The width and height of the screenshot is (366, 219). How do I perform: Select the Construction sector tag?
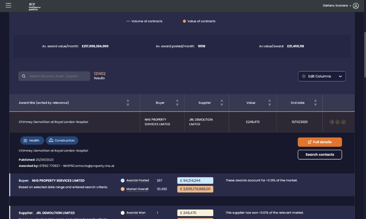coord(62,141)
